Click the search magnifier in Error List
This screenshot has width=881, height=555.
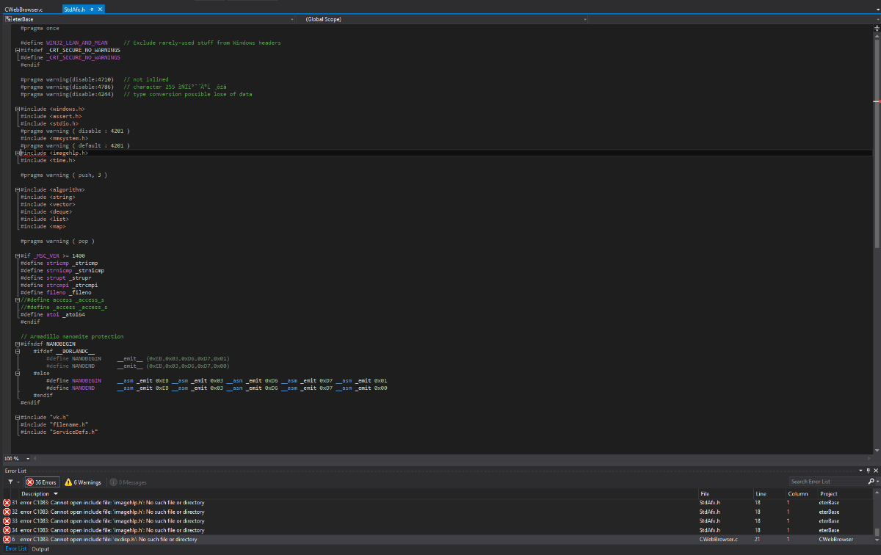coord(871,482)
